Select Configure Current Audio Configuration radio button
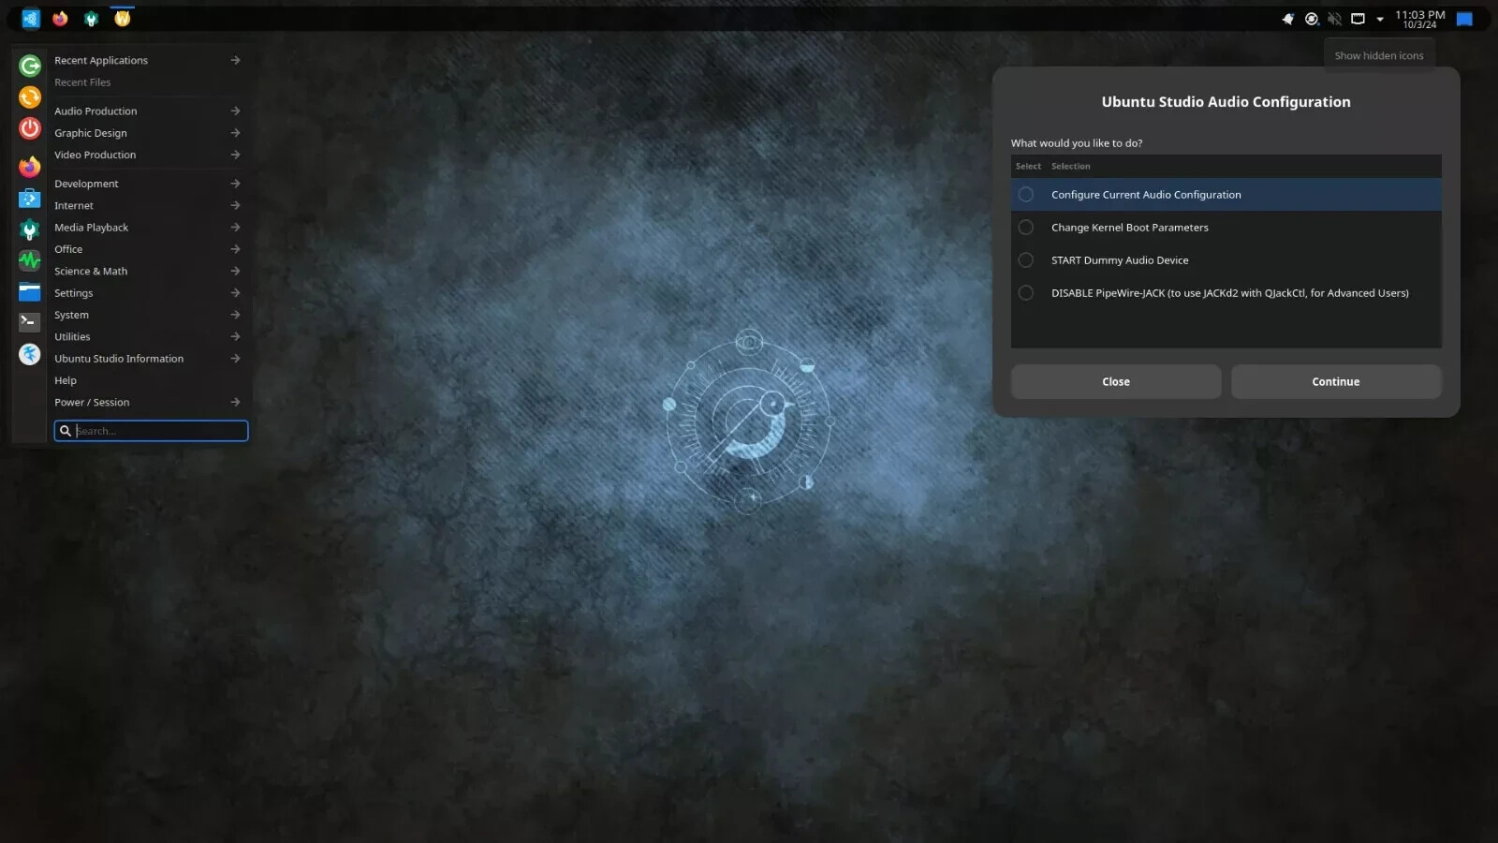This screenshot has height=843, width=1498. [x=1026, y=195]
